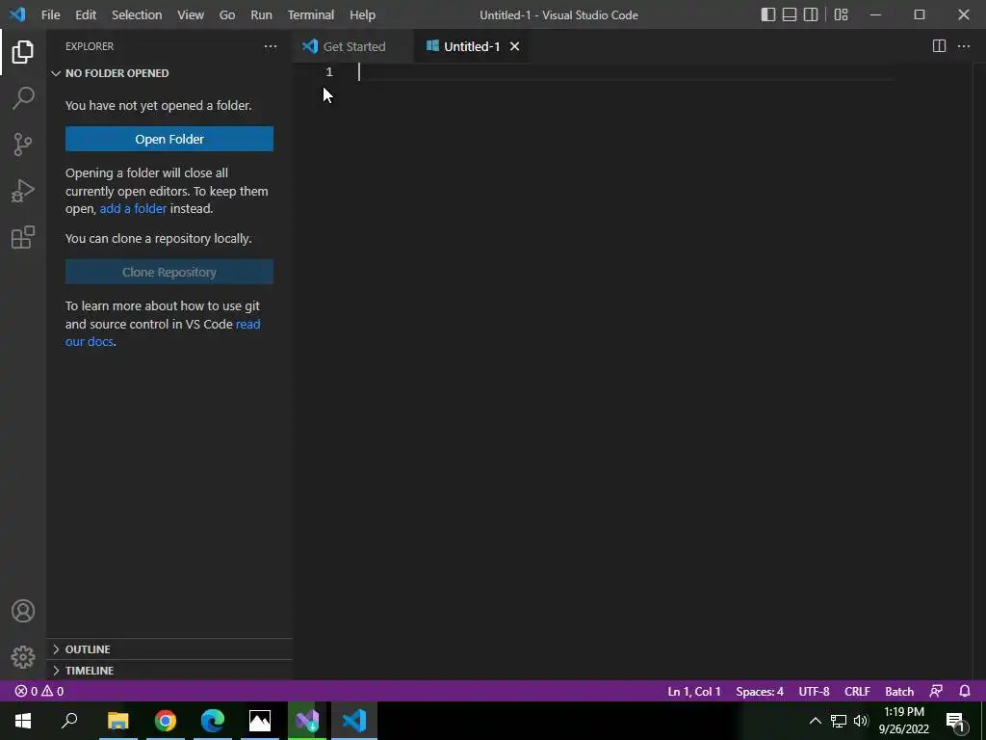Click the Open Folder button
Viewport: 986px width, 740px height.
coord(169,139)
